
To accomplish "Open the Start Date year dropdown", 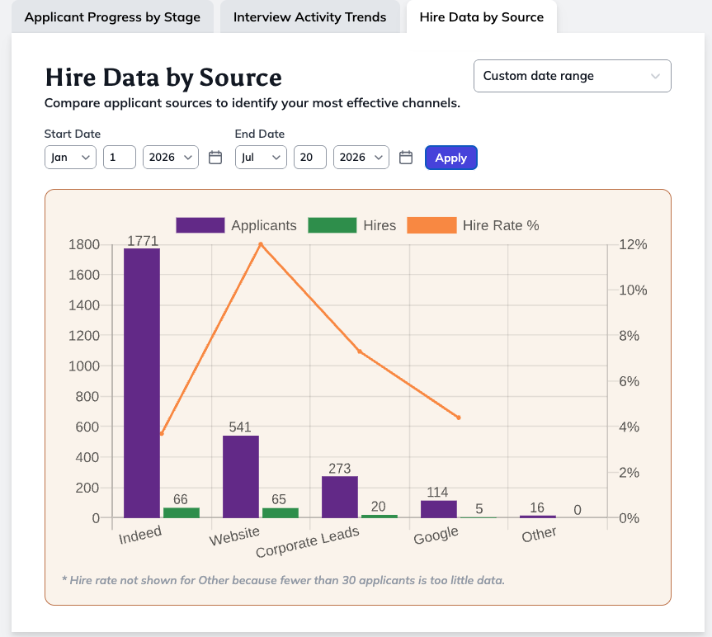I will point(171,157).
